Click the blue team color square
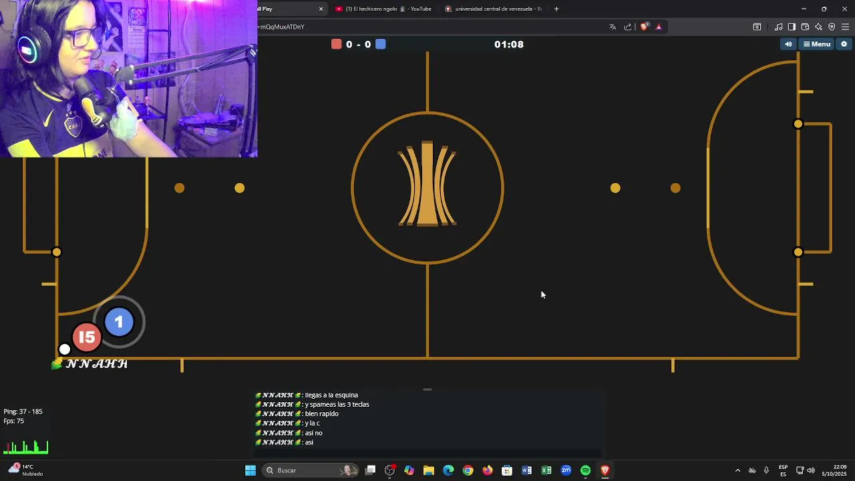The width and height of the screenshot is (855, 481). click(381, 44)
